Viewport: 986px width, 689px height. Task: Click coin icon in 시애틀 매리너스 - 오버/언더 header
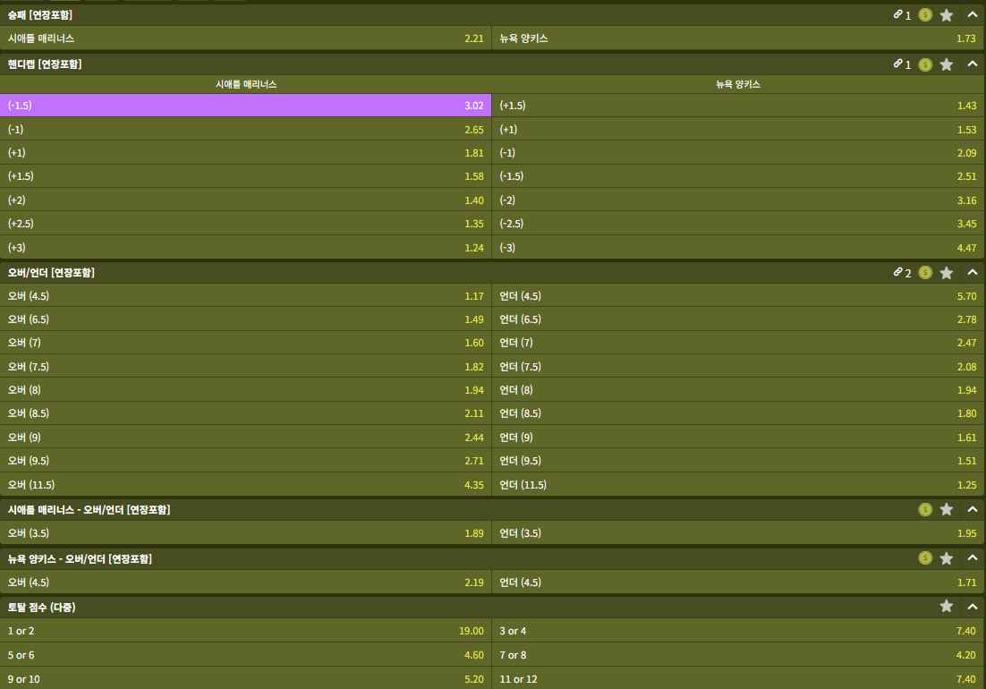925,509
